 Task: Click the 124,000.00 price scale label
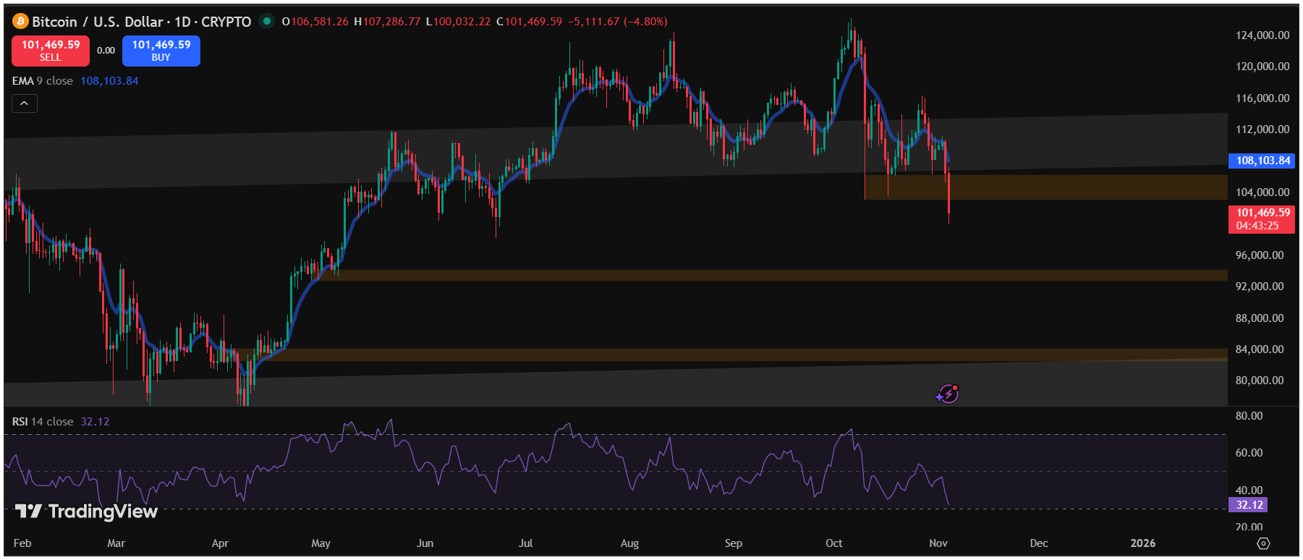point(1262,35)
